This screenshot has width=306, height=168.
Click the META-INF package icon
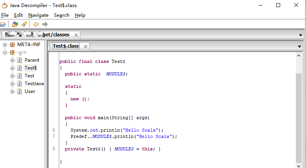coord(12,45)
